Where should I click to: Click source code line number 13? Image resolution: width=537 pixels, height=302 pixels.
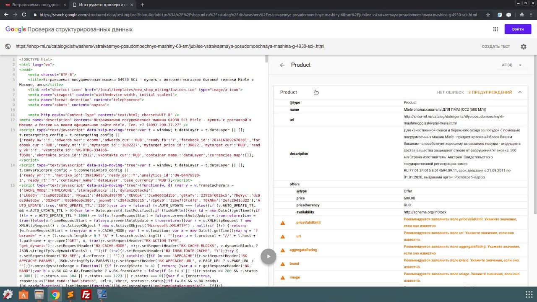tap(13, 130)
